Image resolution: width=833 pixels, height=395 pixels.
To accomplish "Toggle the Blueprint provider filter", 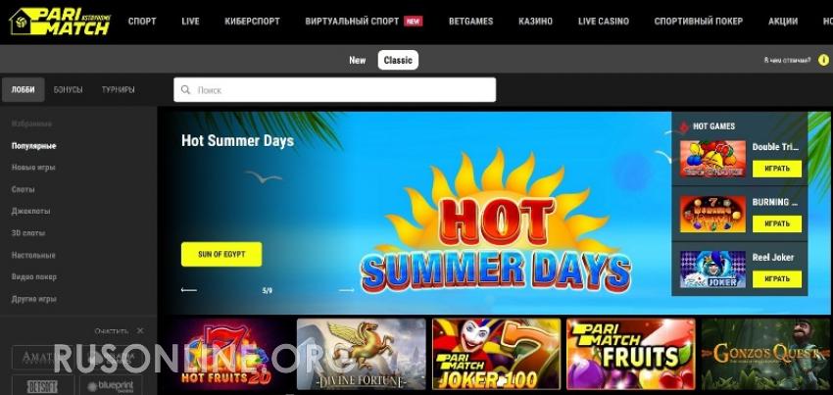I will pos(111,385).
